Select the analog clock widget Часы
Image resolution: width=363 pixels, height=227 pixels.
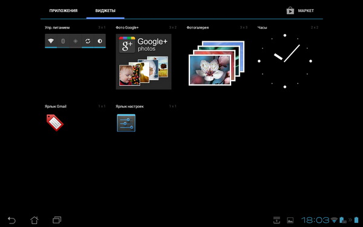[285, 61]
